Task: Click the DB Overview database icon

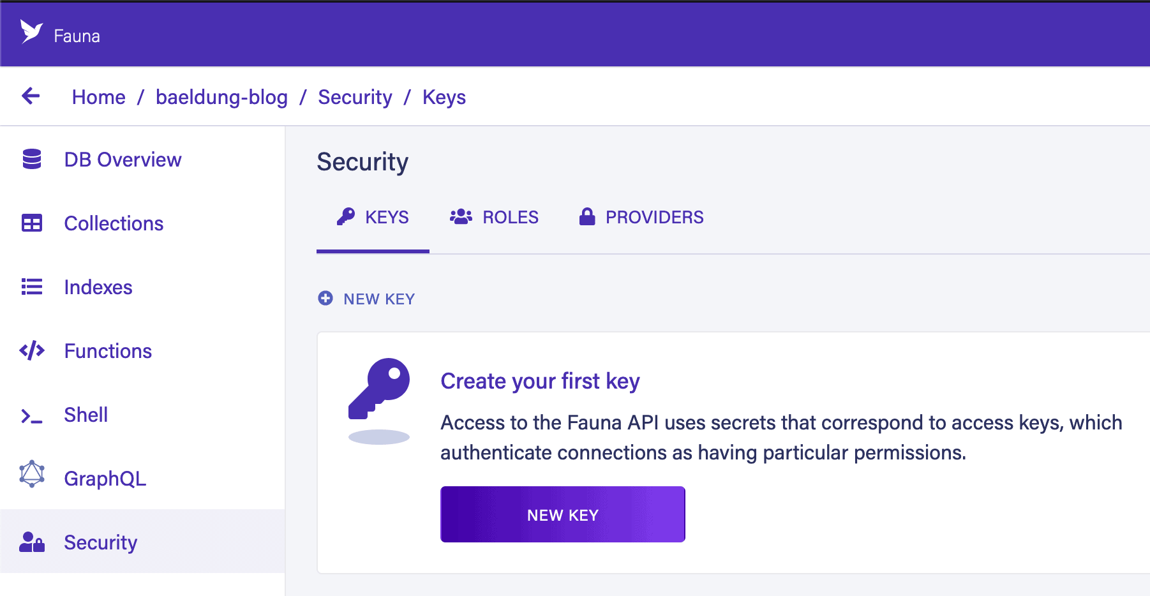Action: click(x=32, y=160)
